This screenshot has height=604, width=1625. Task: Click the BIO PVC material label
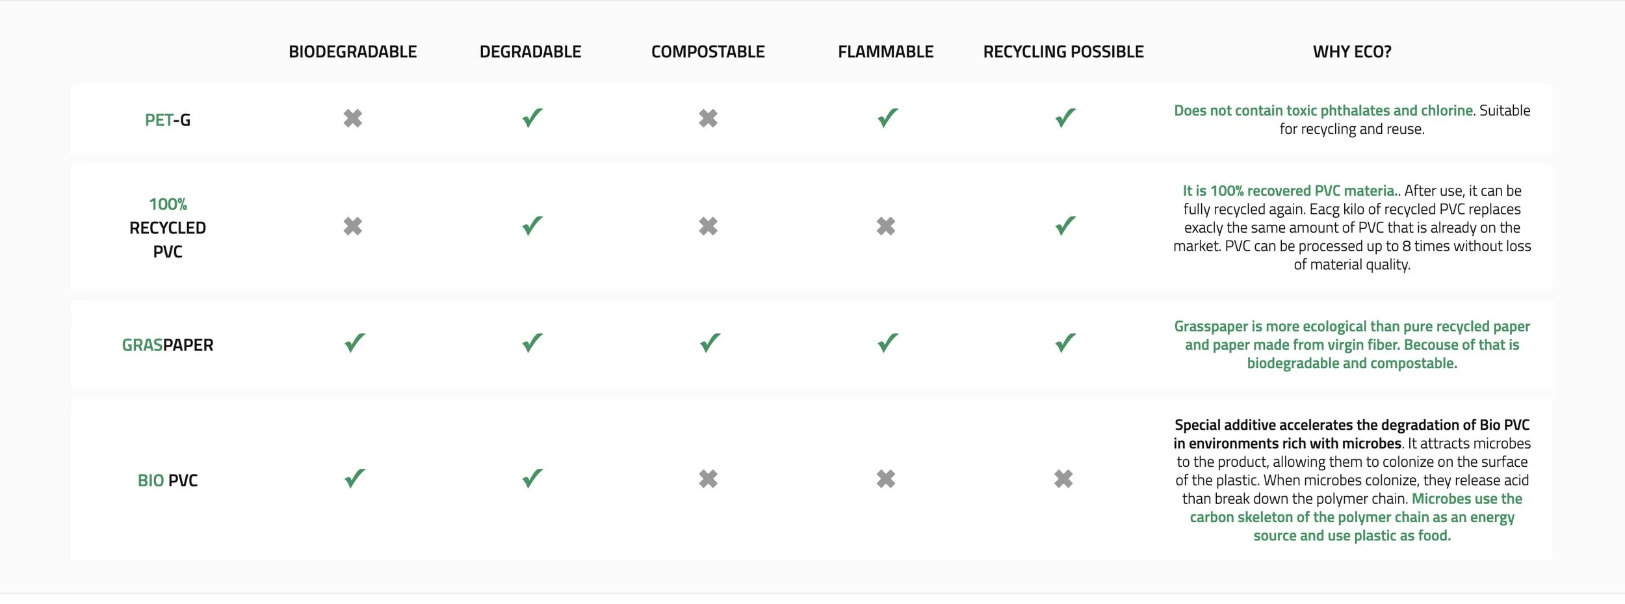168,480
